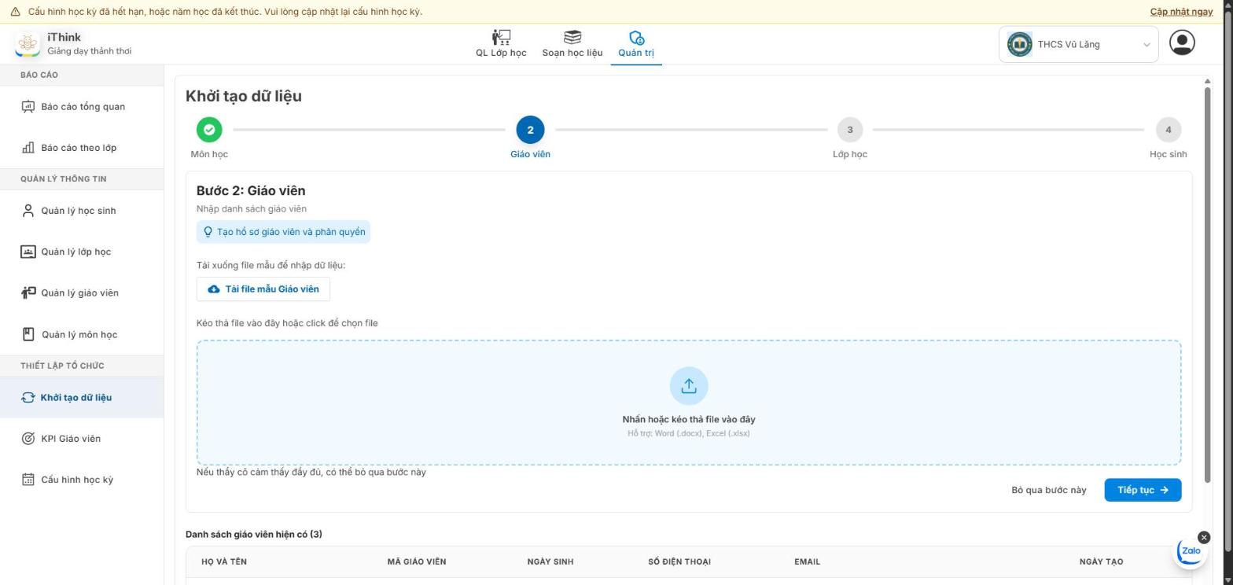Open Báo cáo tổng quan in sidebar
Screen dimensions: 1233x585
(82, 107)
